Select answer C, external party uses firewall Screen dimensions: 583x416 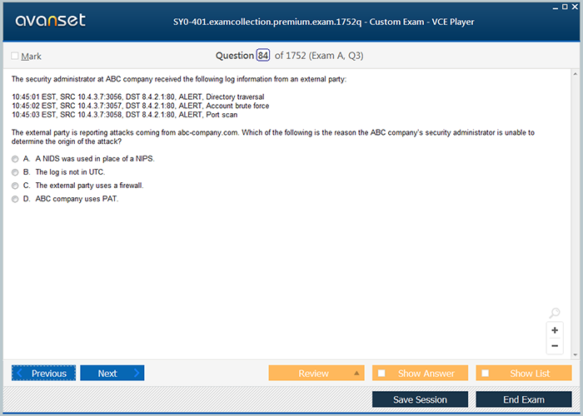coord(15,186)
